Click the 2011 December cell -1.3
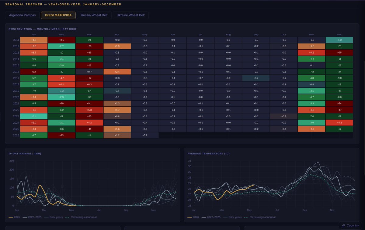The height and width of the screenshot is (230, 365). point(339,40)
